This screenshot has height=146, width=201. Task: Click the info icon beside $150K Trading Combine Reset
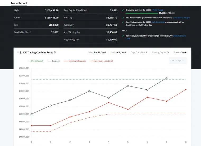click(x=55, y=52)
